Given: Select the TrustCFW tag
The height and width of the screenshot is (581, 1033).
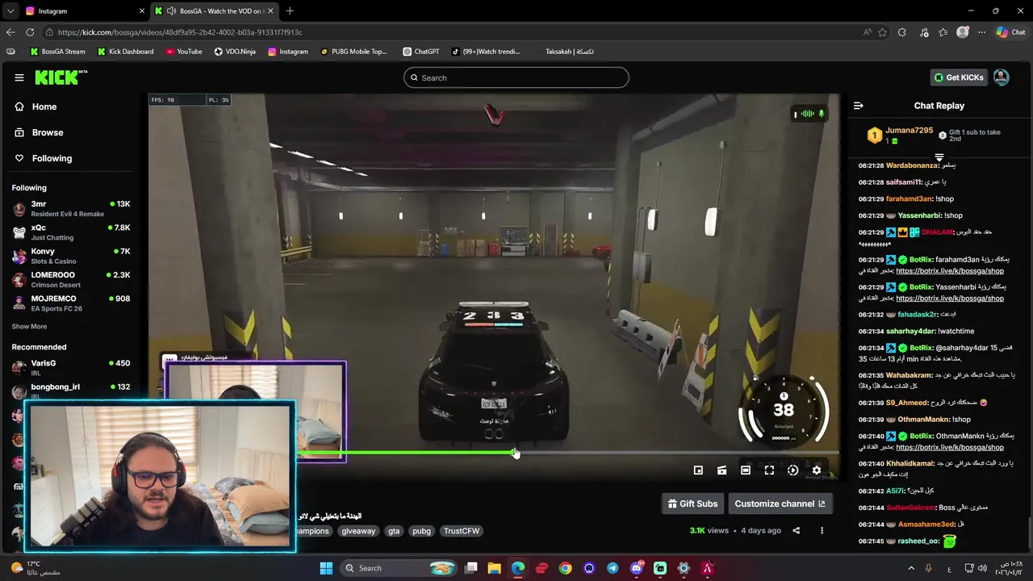Looking at the screenshot, I should pos(462,531).
